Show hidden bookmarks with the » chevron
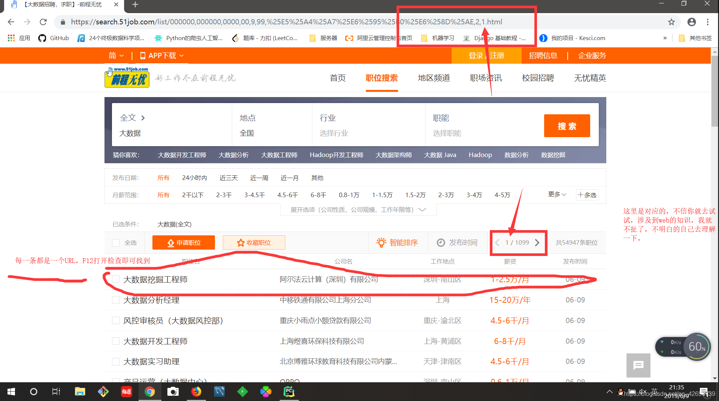719x401 pixels. click(665, 38)
